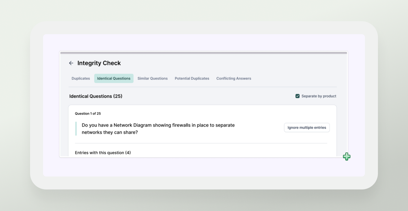Viewport: 408px width, 211px height.
Task: View the Conflicting Answers tab
Action: click(x=234, y=78)
